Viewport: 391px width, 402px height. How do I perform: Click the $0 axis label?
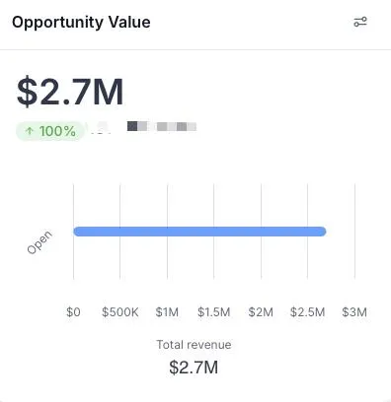coord(73,311)
